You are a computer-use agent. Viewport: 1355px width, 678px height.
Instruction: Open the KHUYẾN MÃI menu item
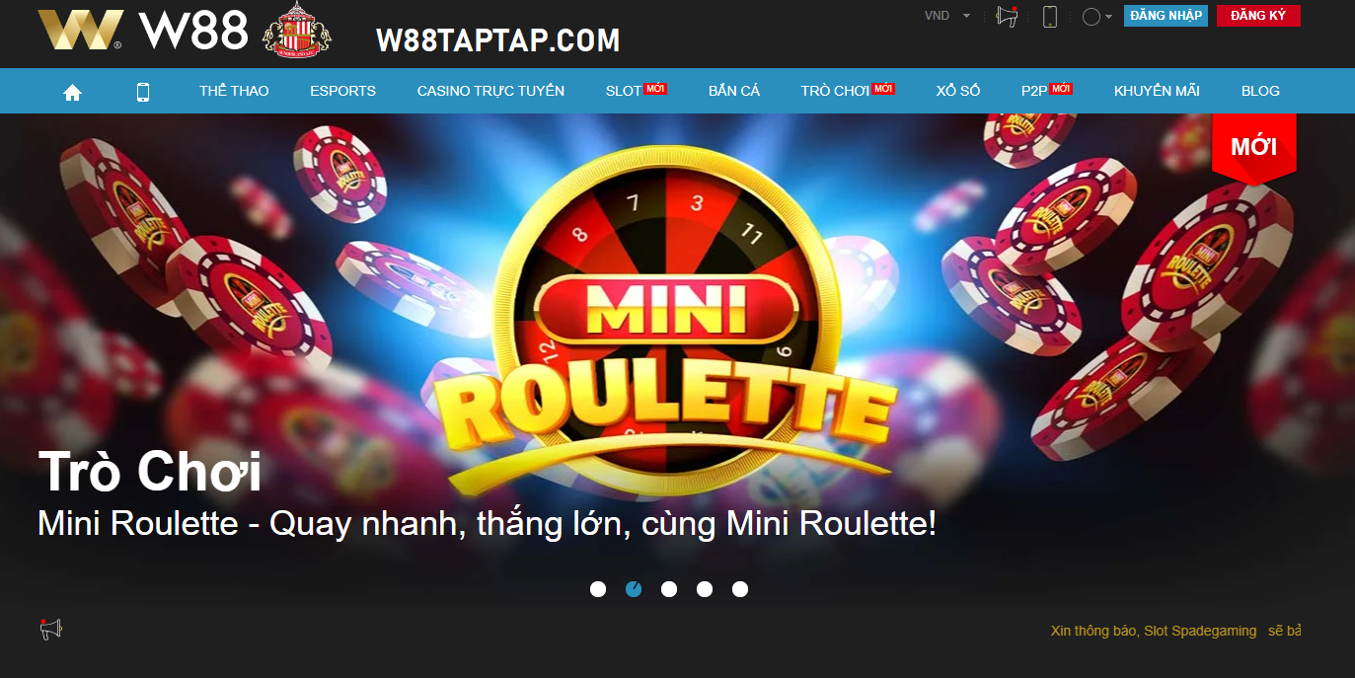tap(1157, 91)
